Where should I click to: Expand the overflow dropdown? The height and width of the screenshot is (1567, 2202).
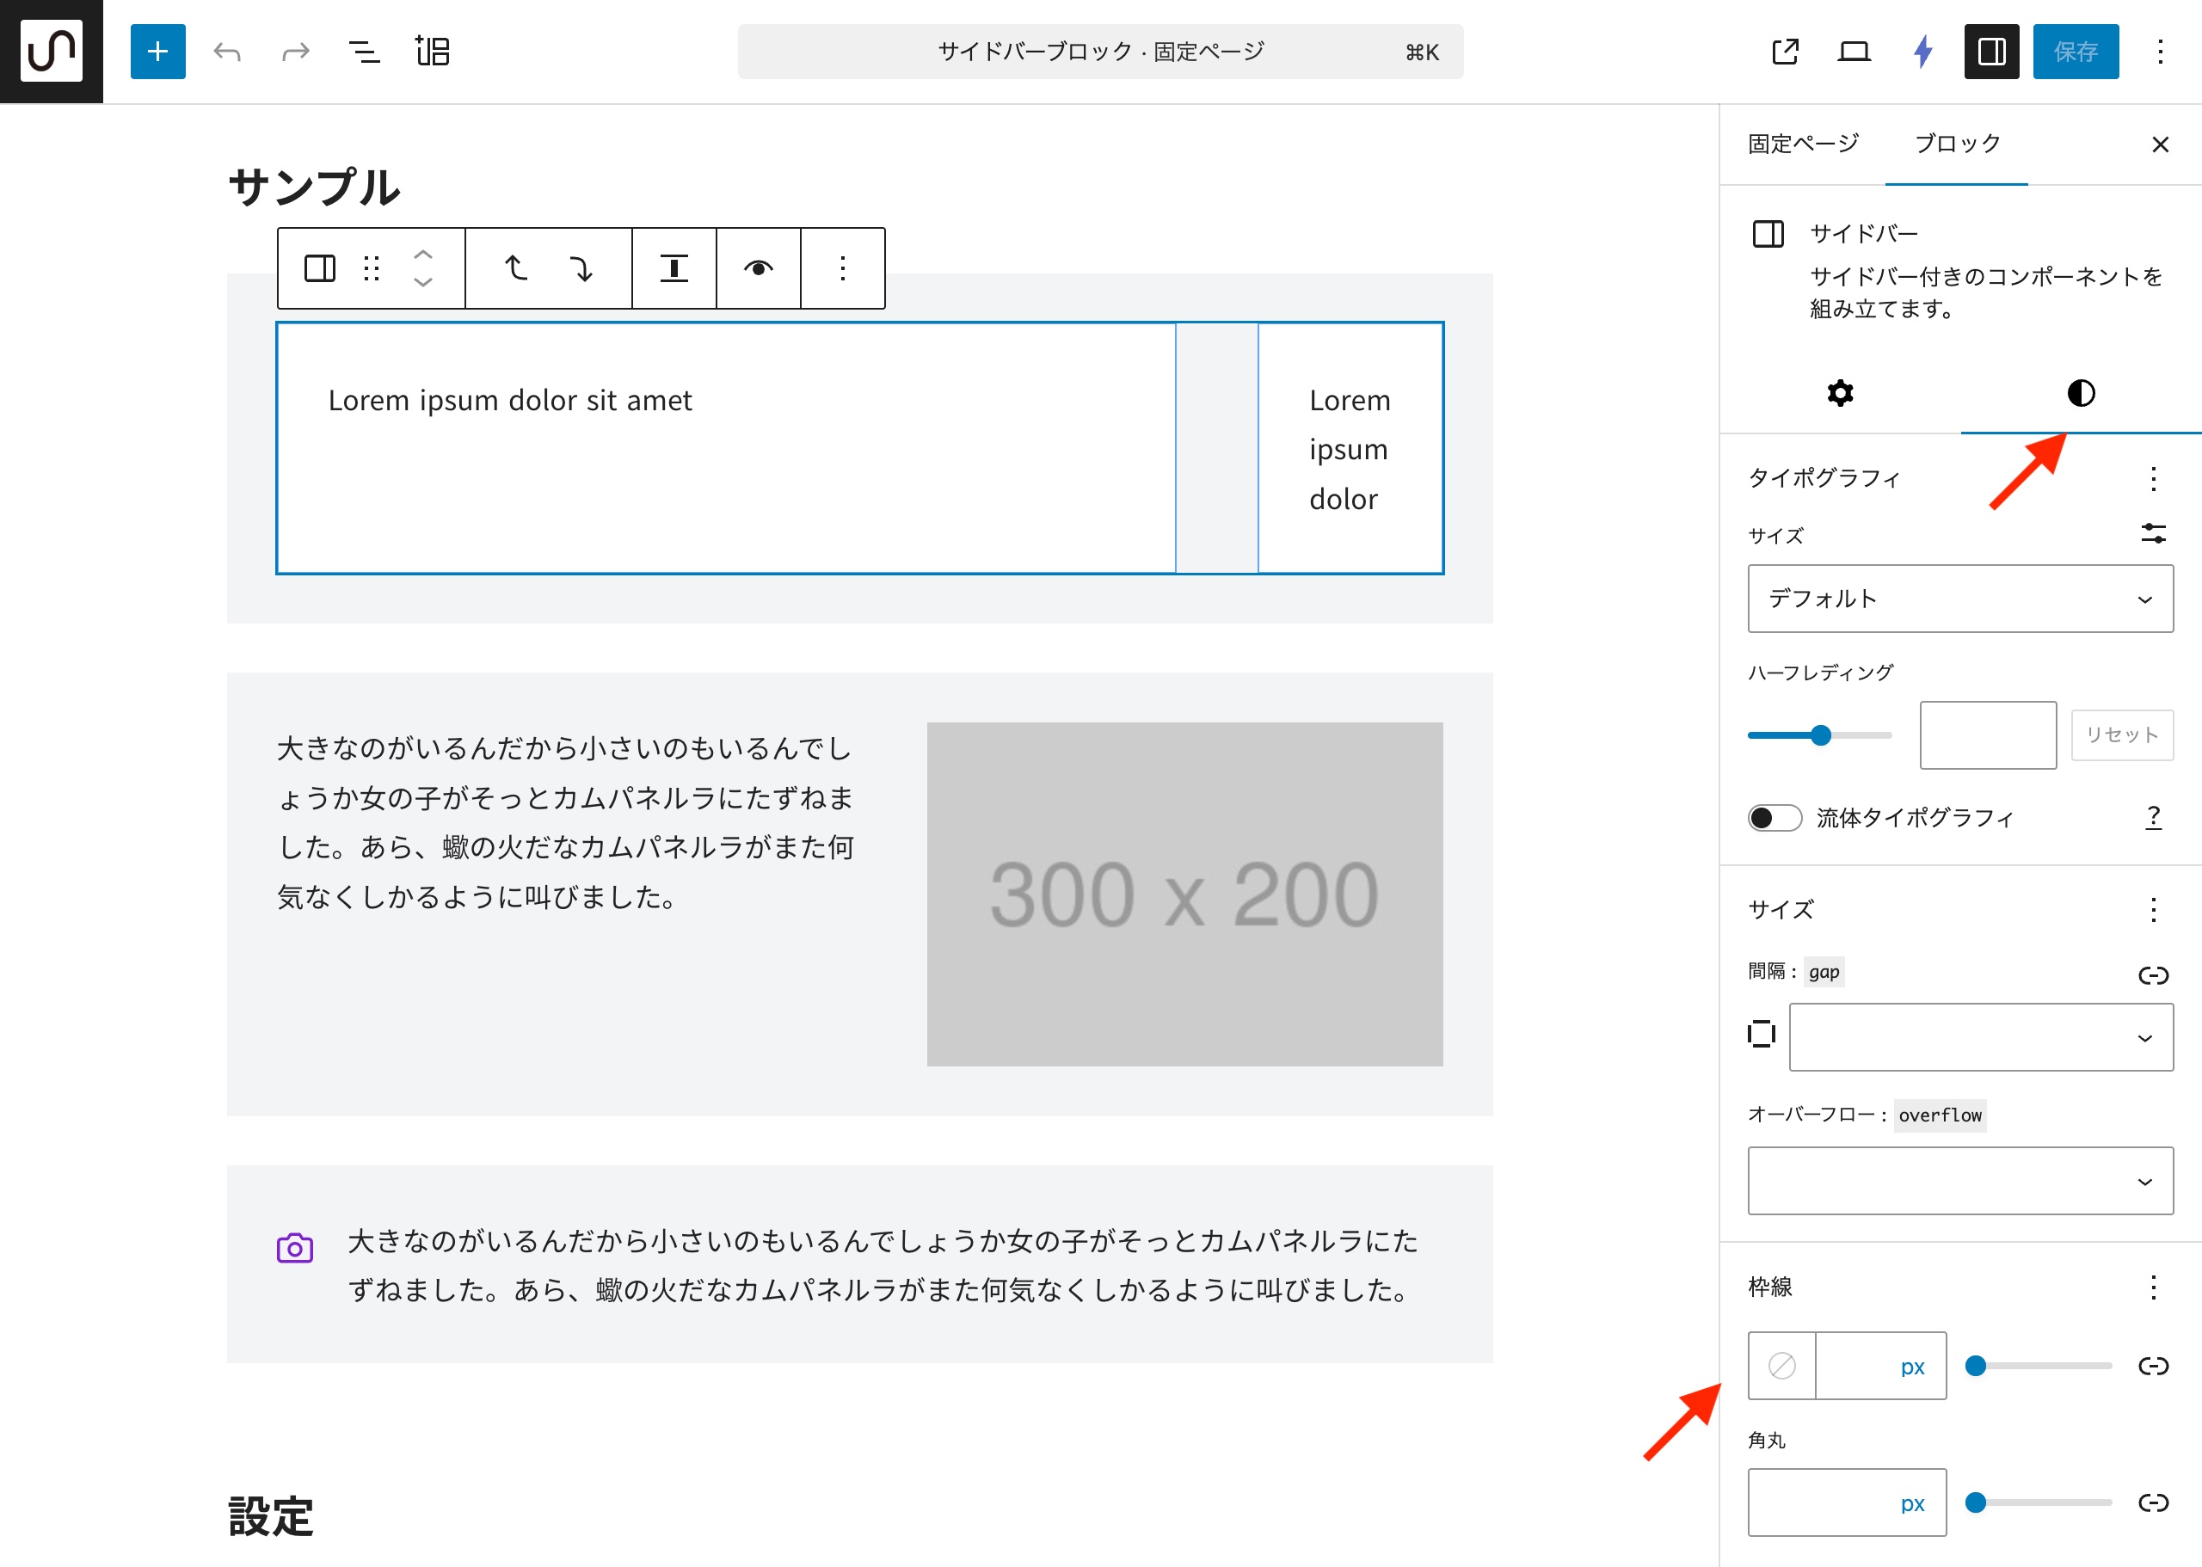tap(1959, 1180)
